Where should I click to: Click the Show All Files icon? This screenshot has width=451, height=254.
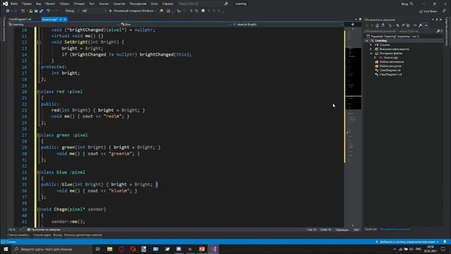click(x=408, y=25)
